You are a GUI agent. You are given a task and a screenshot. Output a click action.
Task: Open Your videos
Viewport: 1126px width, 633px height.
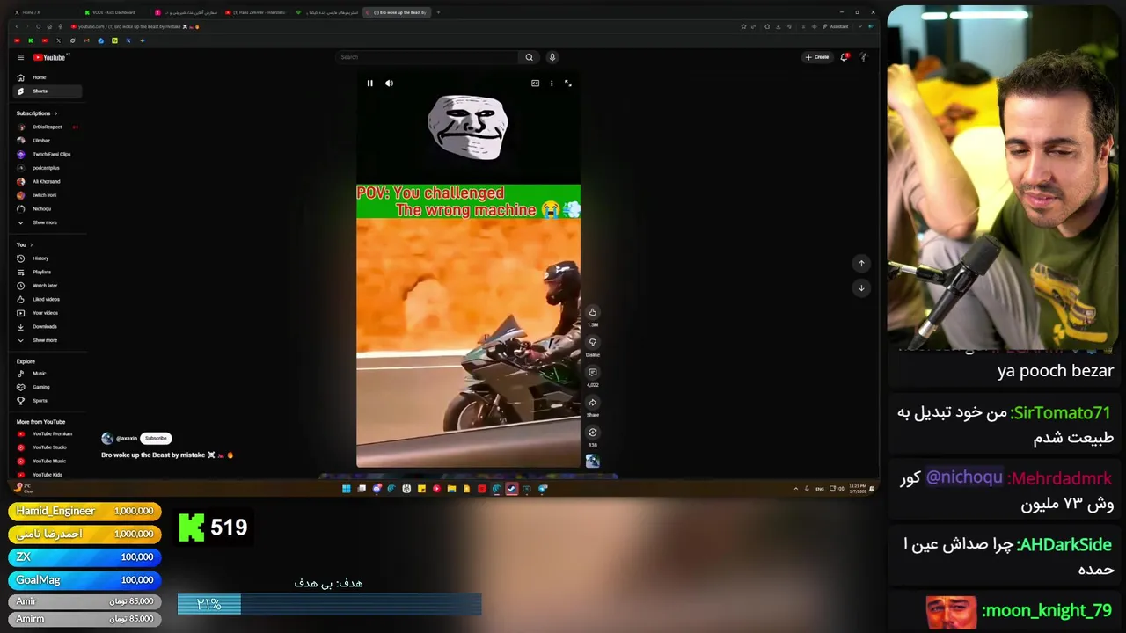click(48, 313)
